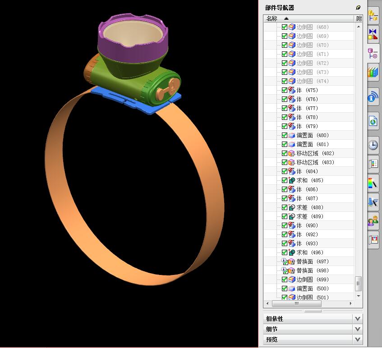Click the horizontal scrollbar right arrow
382x348 pixels.
[350, 303]
